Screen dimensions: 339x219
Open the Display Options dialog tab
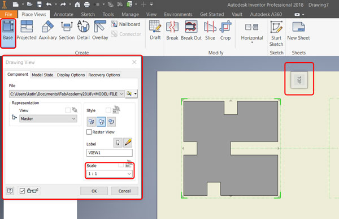[x=71, y=75]
